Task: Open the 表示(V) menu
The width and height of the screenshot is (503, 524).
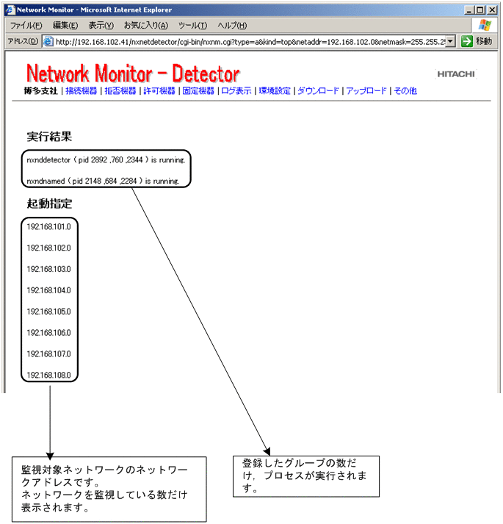Action: pos(101,26)
